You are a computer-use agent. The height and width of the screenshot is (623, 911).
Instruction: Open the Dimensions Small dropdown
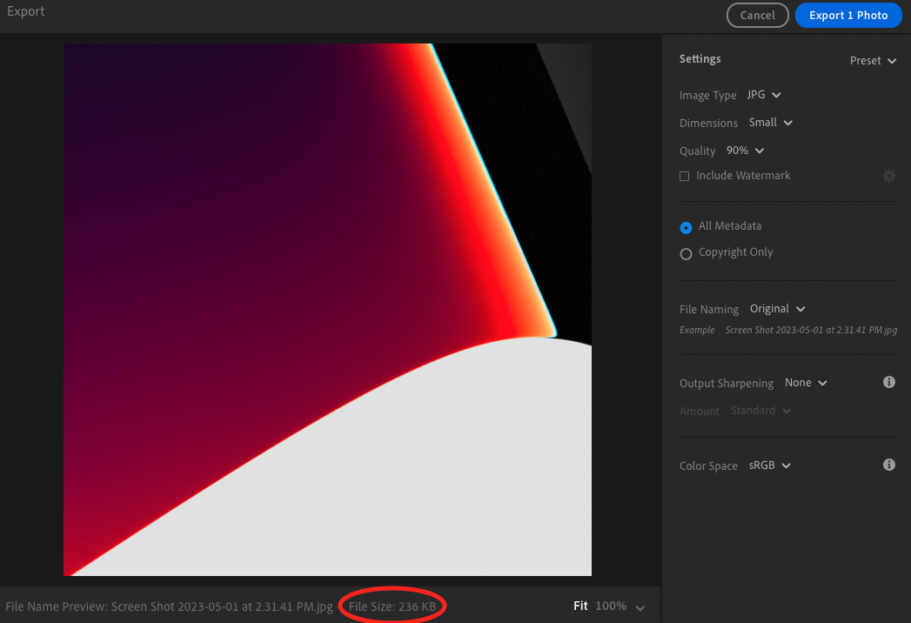(770, 123)
